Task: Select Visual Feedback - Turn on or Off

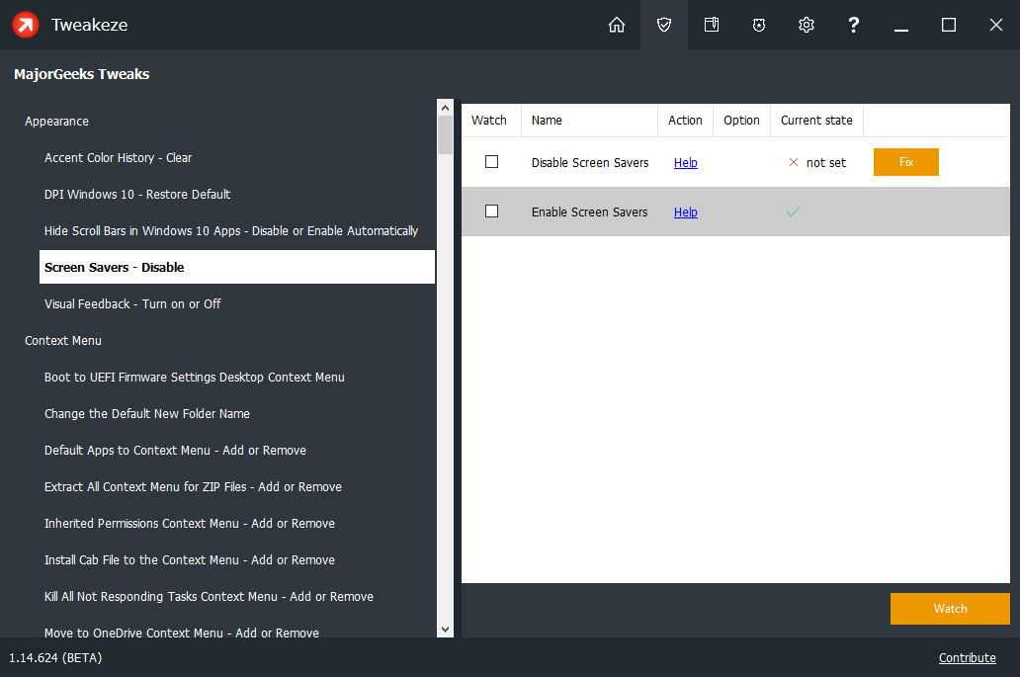Action: pos(132,304)
